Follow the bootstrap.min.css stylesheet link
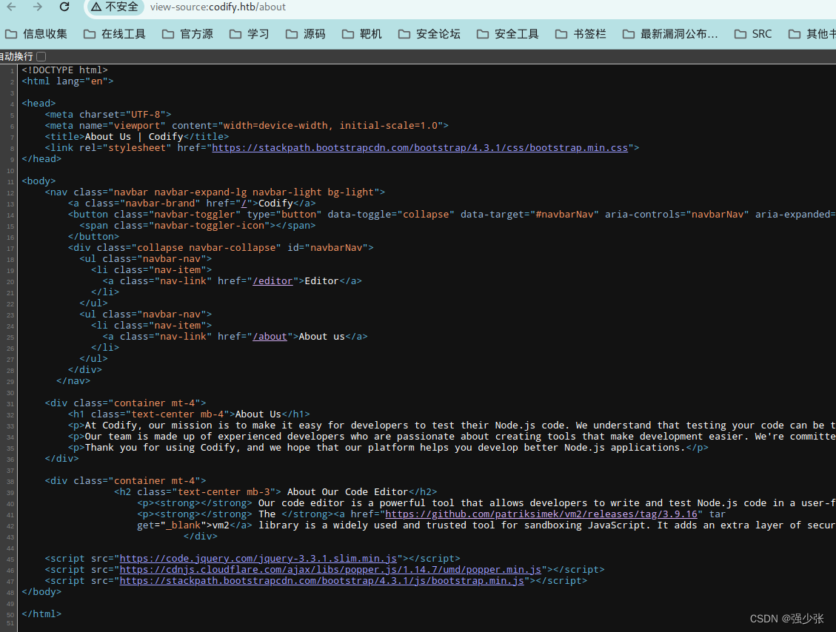 (x=420, y=147)
